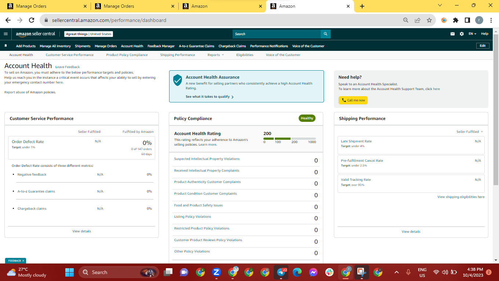Open A-to-z Guarantee Claims menu item
The image size is (499, 281).
coord(197,46)
